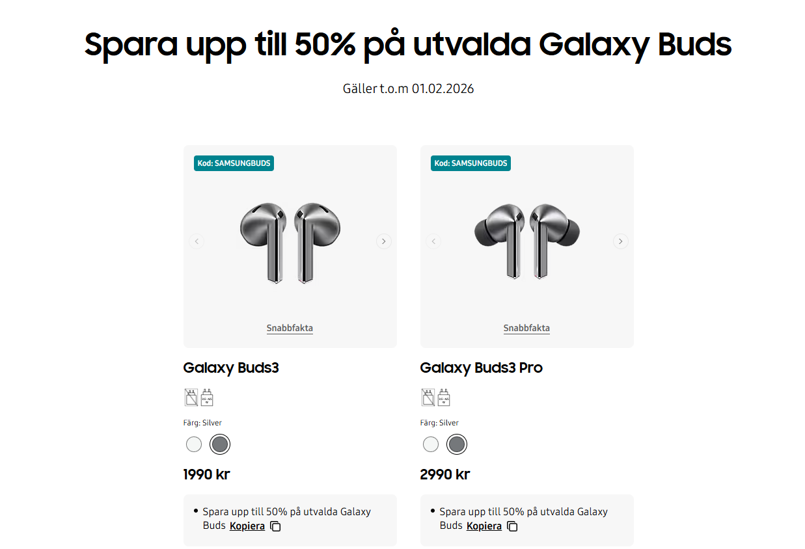
Task: Select the white color option for Galaxy Buds3 Pro
Action: (430, 444)
